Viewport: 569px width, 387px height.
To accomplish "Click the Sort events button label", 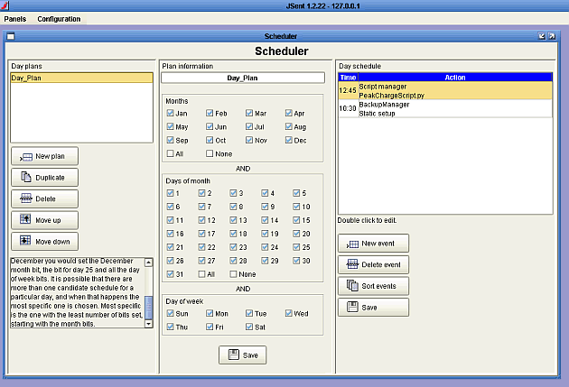I will (378, 286).
